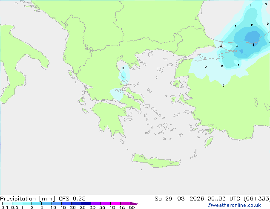
Task: Click the 'Precipitation [mm]' title text
Action: tap(28, 199)
